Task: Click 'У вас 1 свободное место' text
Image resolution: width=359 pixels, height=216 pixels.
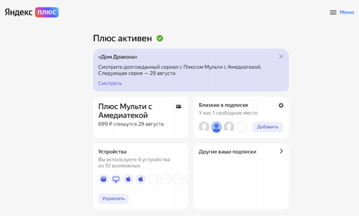Action: pyautogui.click(x=228, y=113)
